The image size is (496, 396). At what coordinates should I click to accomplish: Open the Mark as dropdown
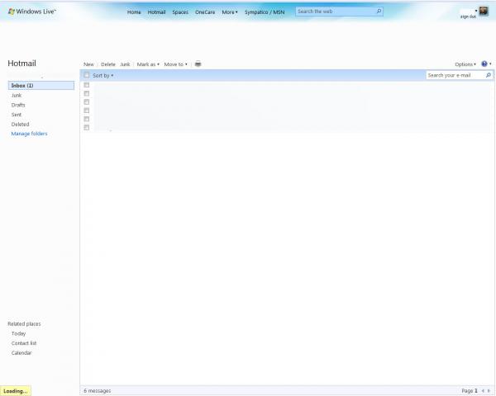(x=148, y=64)
